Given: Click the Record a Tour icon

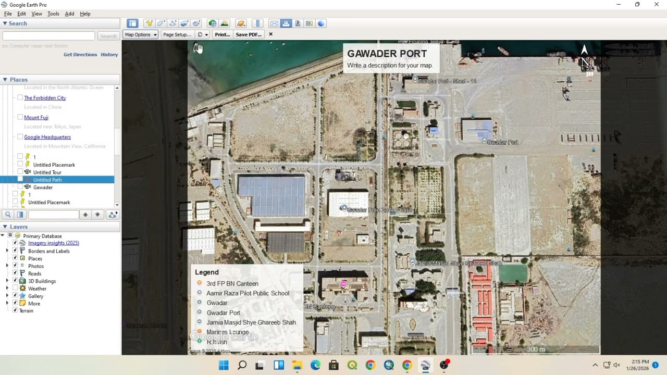Looking at the screenshot, I should (x=196, y=23).
